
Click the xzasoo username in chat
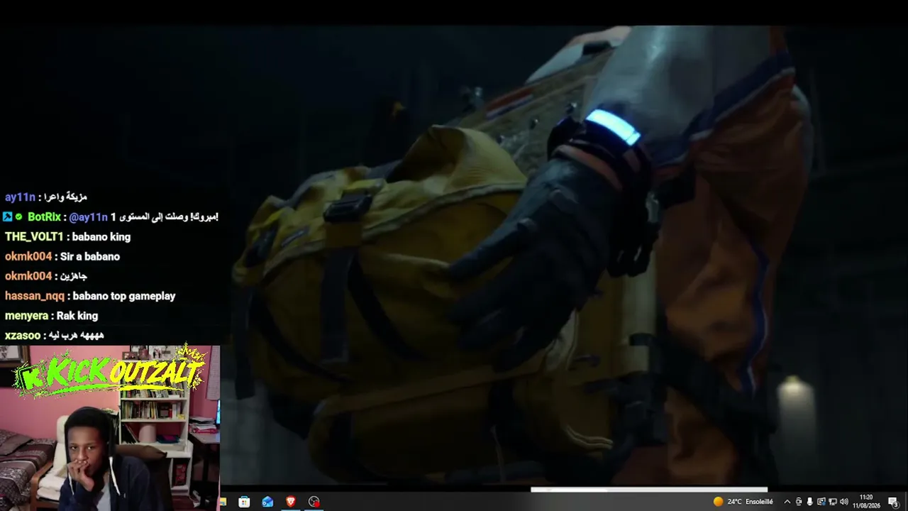pyautogui.click(x=23, y=336)
